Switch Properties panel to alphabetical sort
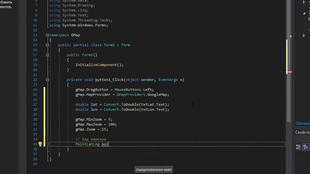This screenshot has height=174, width=310. (306, 147)
